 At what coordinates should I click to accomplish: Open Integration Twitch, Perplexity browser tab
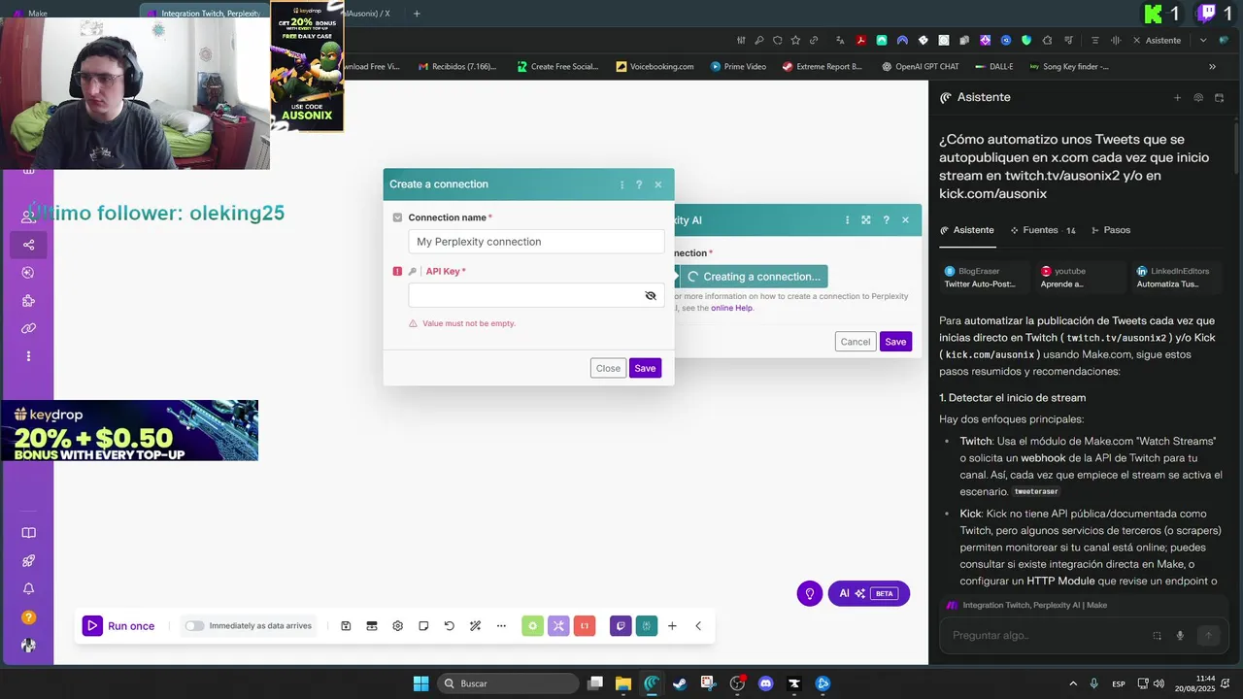[204, 14]
